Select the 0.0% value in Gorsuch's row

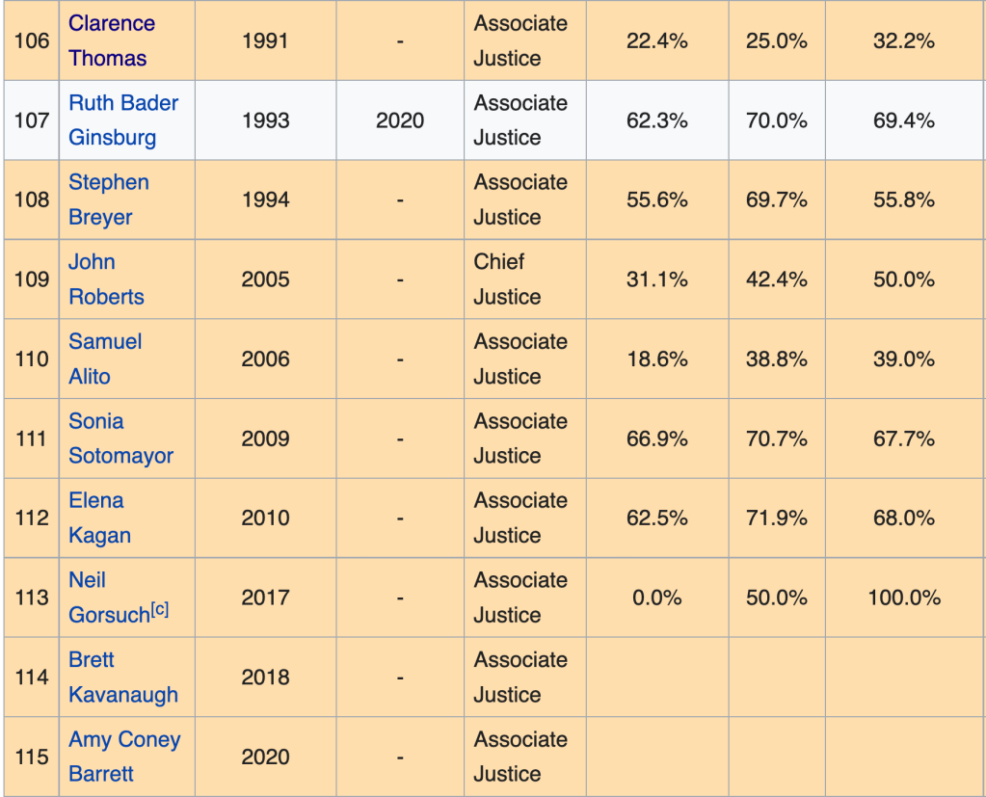pyautogui.click(x=656, y=598)
